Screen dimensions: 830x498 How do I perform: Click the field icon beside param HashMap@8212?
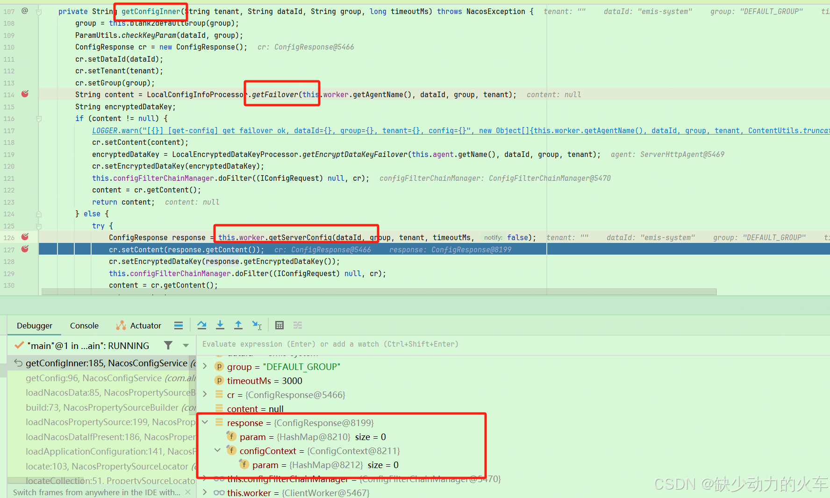pyautogui.click(x=244, y=464)
